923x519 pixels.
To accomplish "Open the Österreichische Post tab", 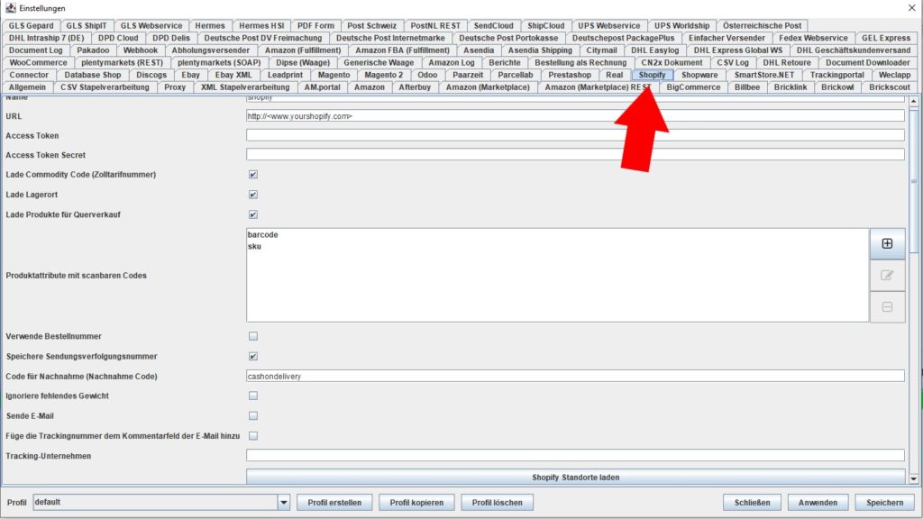I will 762,26.
